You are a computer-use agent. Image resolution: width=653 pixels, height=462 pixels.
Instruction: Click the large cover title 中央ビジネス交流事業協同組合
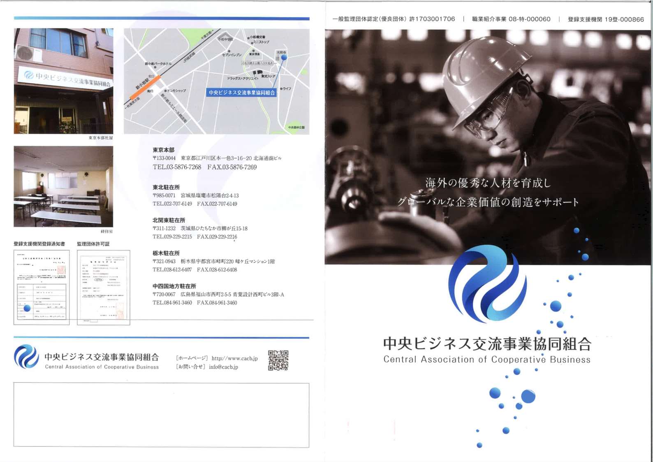[x=487, y=344]
